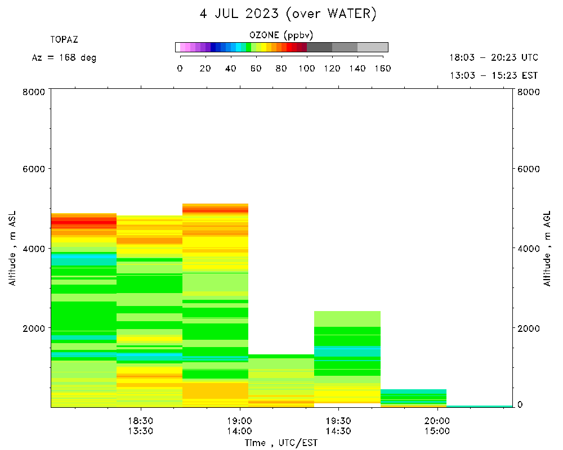This screenshot has height=450, width=563.
Task: Click the orange block near bottom of third profile
Action: pyautogui.click(x=215, y=391)
